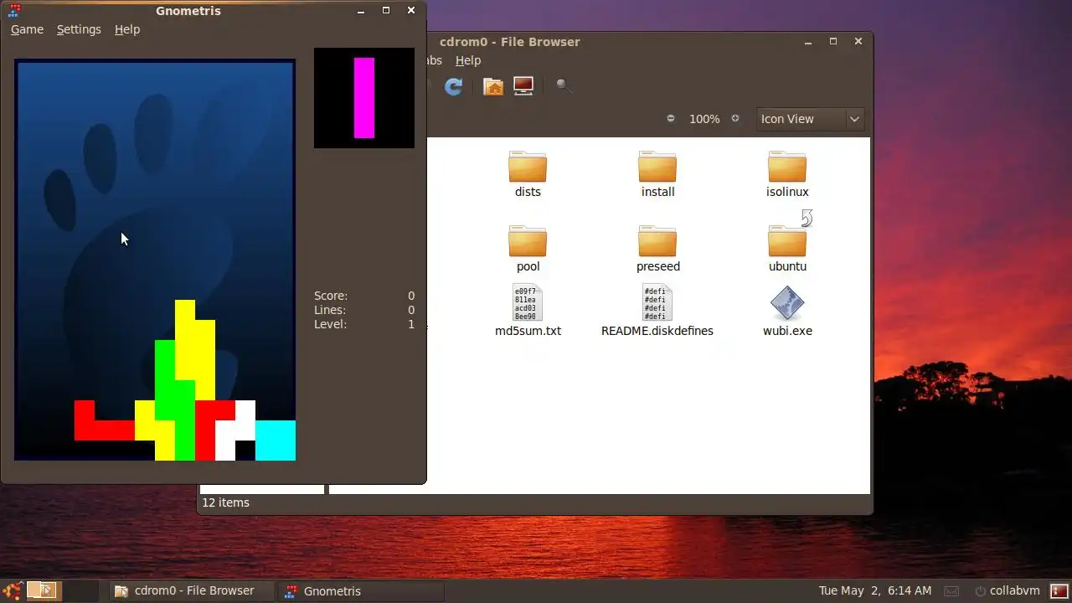The image size is (1072, 603).
Task: Zoom in with the plus icon
Action: tap(735, 119)
